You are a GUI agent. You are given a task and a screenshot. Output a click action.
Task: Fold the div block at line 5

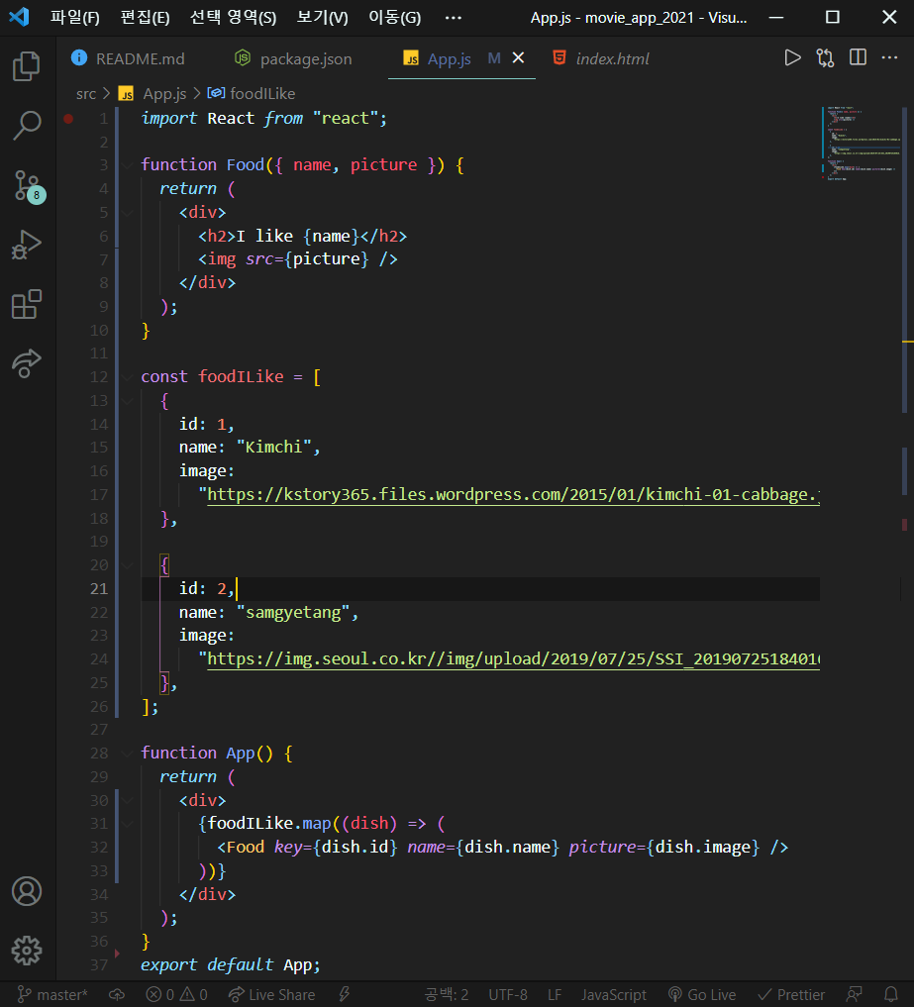127,213
